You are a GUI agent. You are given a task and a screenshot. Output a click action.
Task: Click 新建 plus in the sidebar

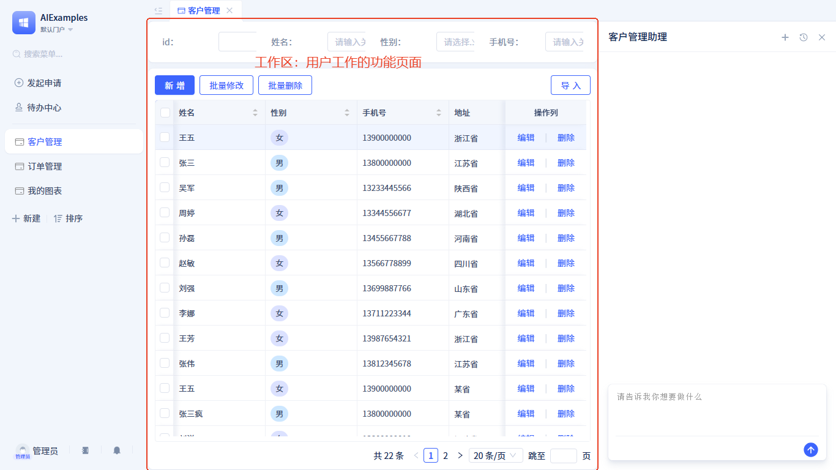coord(26,218)
